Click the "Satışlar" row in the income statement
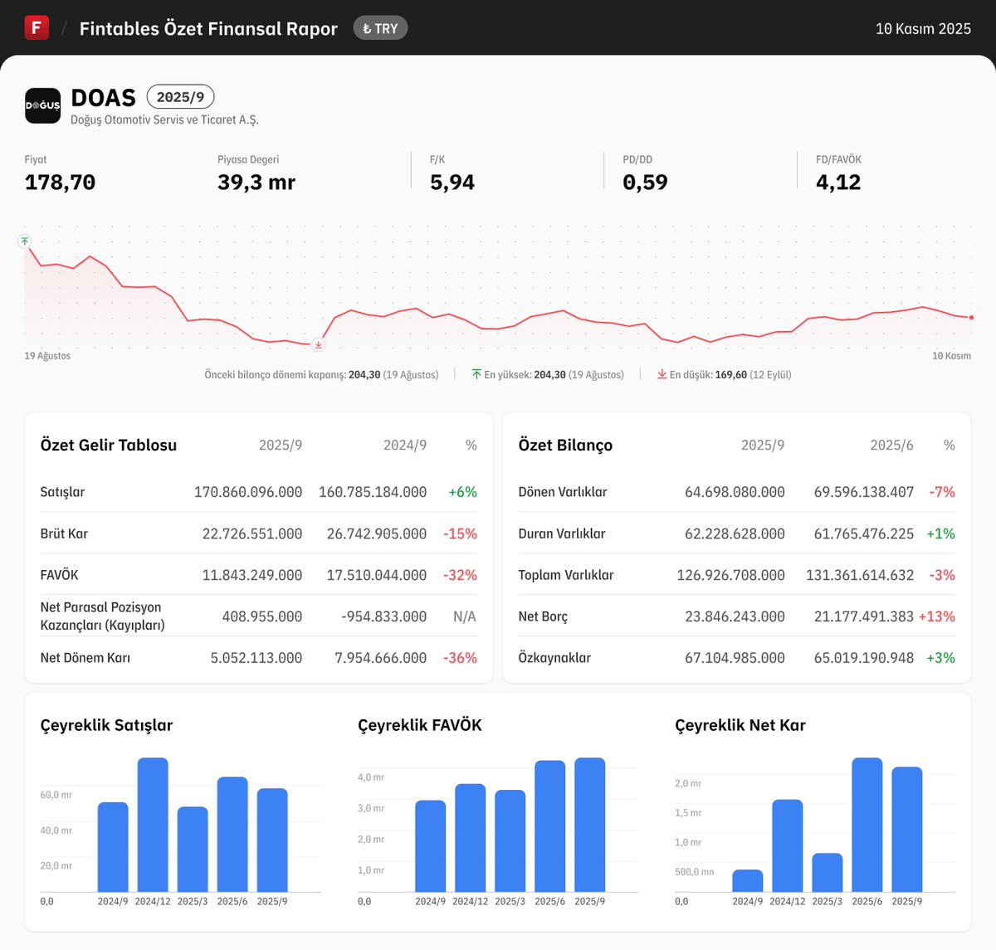 pos(62,491)
